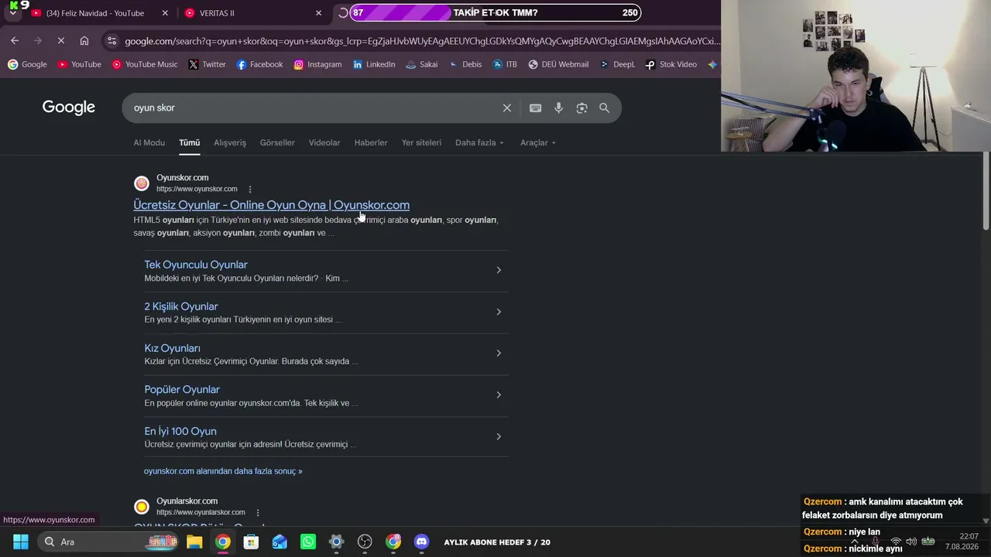
Task: Click the arrow on the Tek Oyunculu Oyunlar row
Action: pos(499,270)
